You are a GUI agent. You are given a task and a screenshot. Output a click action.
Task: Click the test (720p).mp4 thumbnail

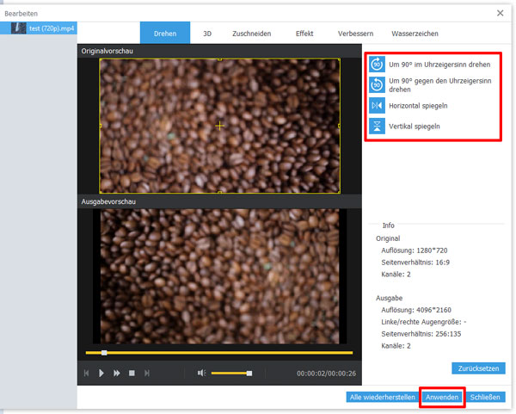18,28
